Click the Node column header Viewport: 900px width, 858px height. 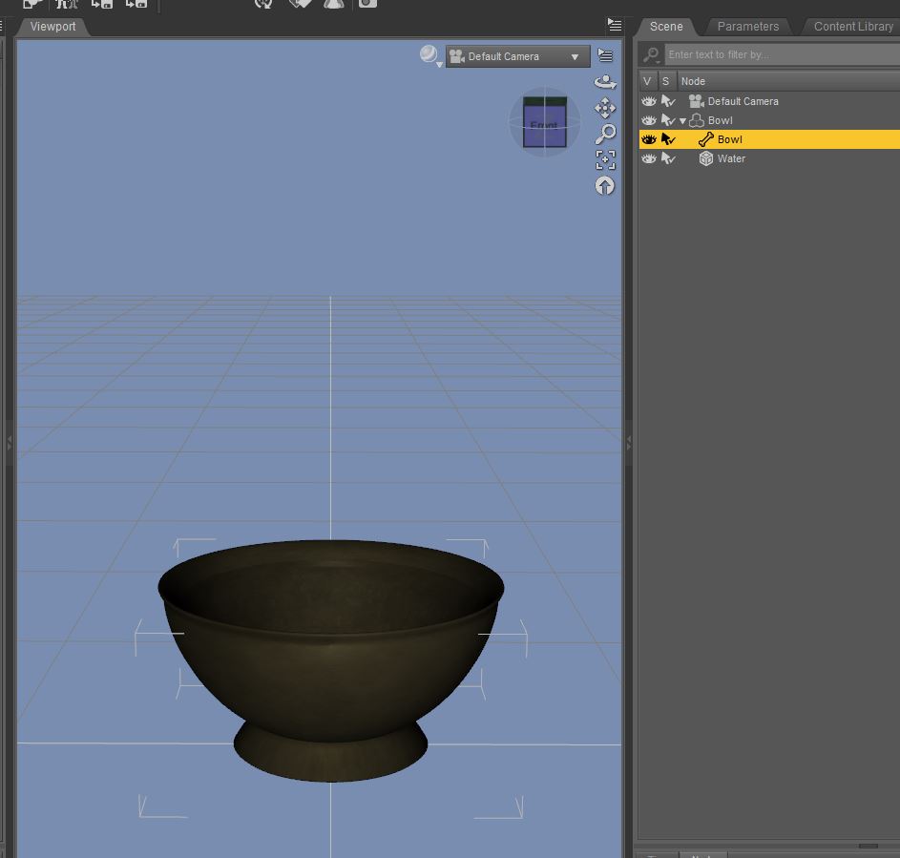(788, 81)
